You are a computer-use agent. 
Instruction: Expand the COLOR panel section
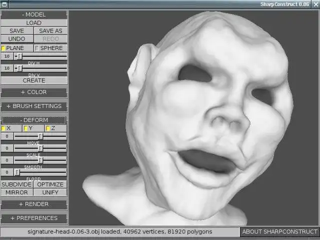click(34, 92)
